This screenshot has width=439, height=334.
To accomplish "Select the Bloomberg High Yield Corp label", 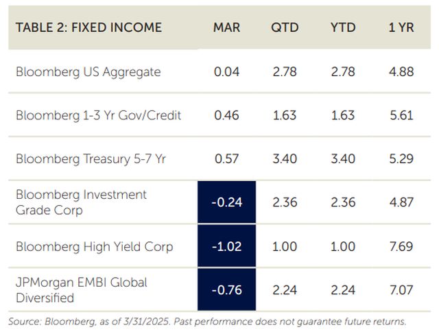I will pyautogui.click(x=94, y=246).
